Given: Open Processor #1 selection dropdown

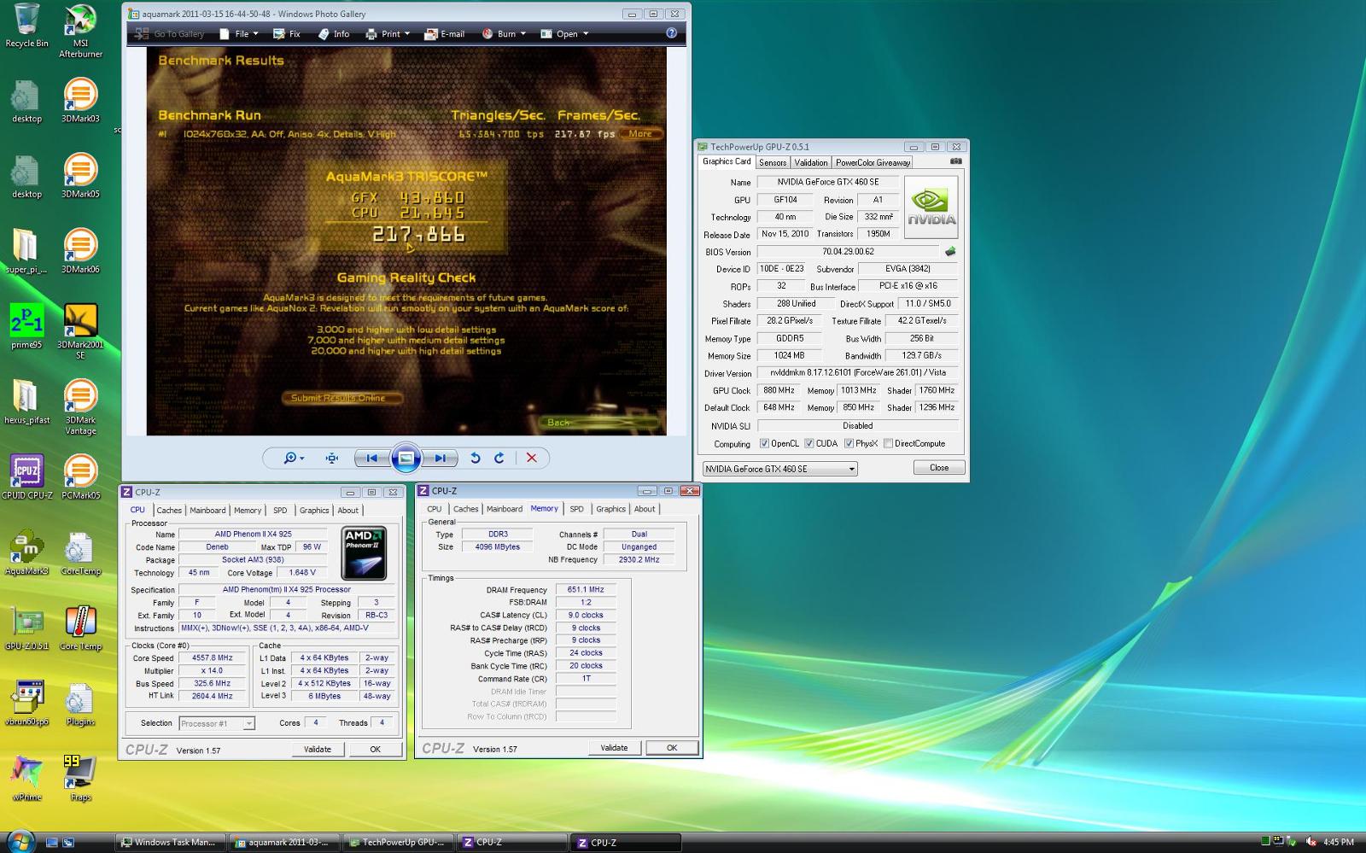Looking at the screenshot, I should pyautogui.click(x=248, y=723).
